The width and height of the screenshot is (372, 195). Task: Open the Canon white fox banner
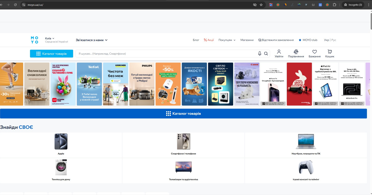[247, 84]
